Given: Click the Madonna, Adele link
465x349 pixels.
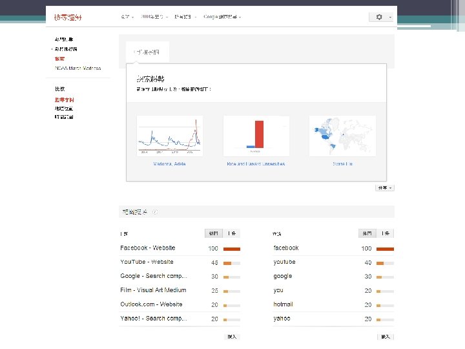Looking at the screenshot, I should 169,164.
